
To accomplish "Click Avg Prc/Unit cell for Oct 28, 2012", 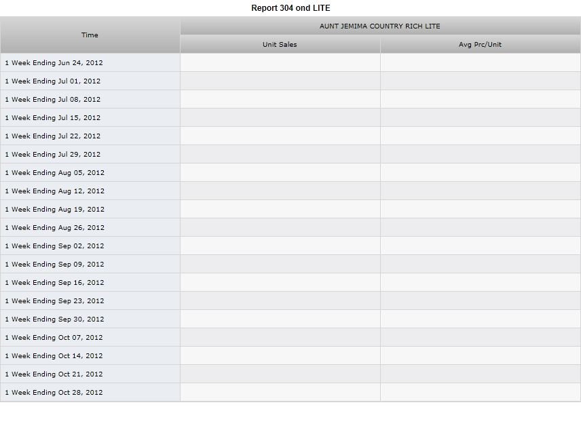I will click(481, 393).
